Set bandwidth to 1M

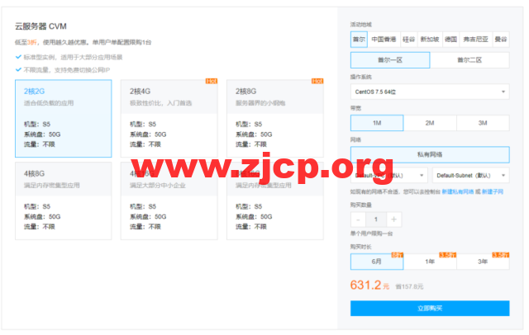click(x=377, y=123)
